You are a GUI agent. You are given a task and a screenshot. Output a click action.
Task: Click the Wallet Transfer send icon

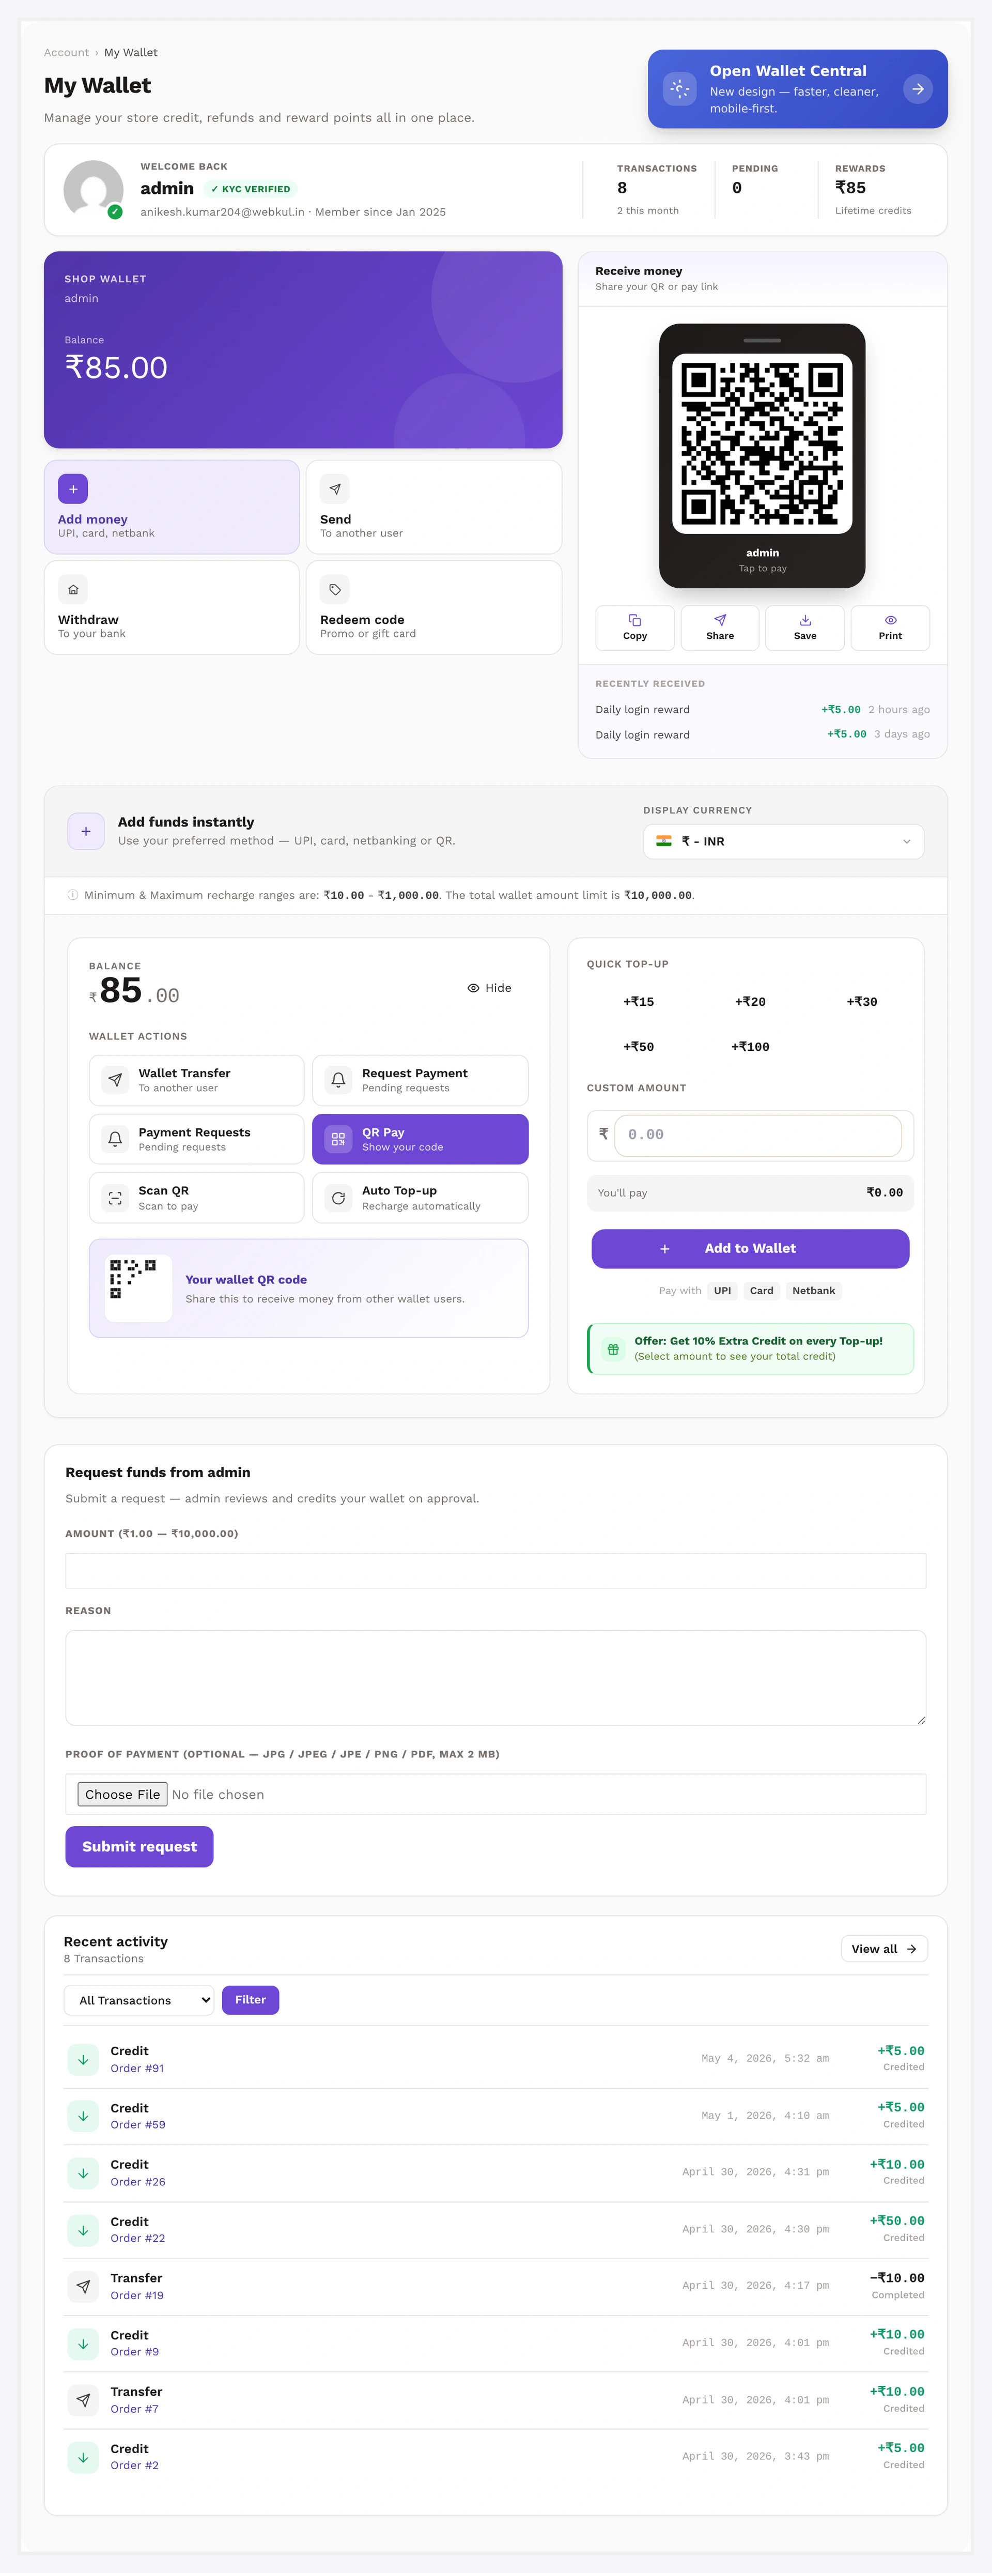pyautogui.click(x=116, y=1080)
